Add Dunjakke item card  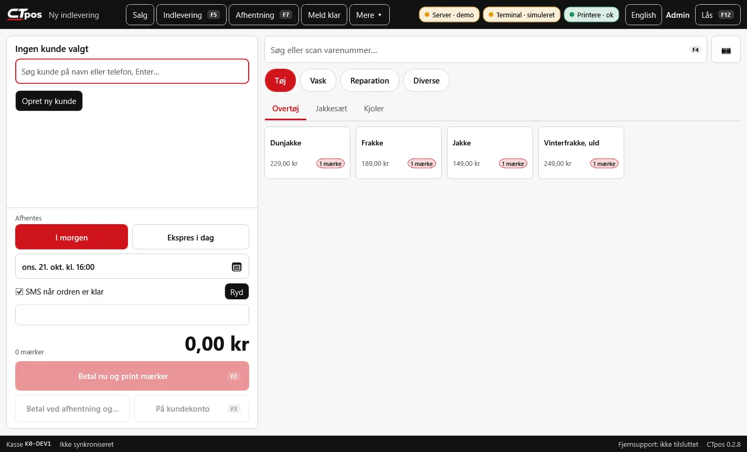pos(307,153)
